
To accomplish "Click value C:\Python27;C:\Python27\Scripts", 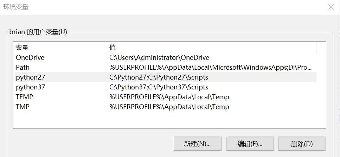I will click(x=159, y=77).
